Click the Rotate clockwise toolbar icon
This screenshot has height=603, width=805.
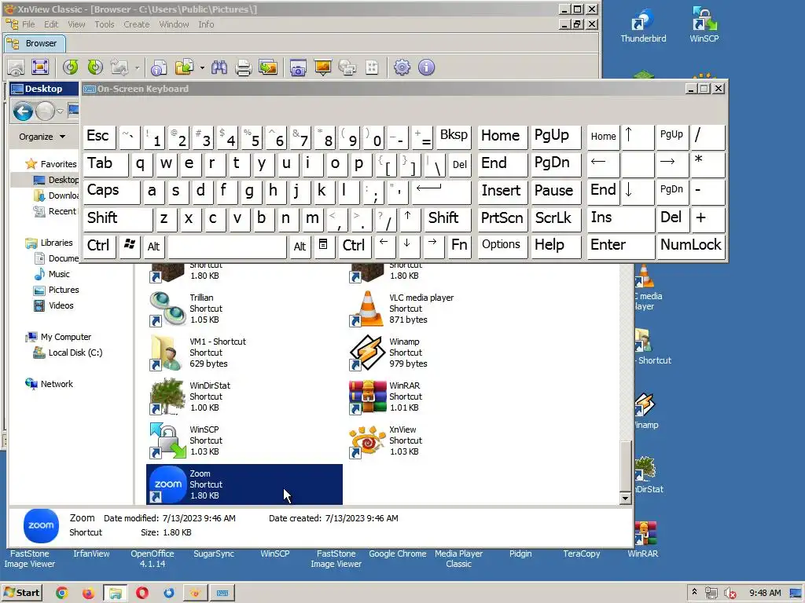click(x=95, y=68)
